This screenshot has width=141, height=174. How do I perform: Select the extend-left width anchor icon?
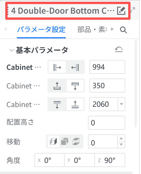pyautogui.click(x=75, y=67)
